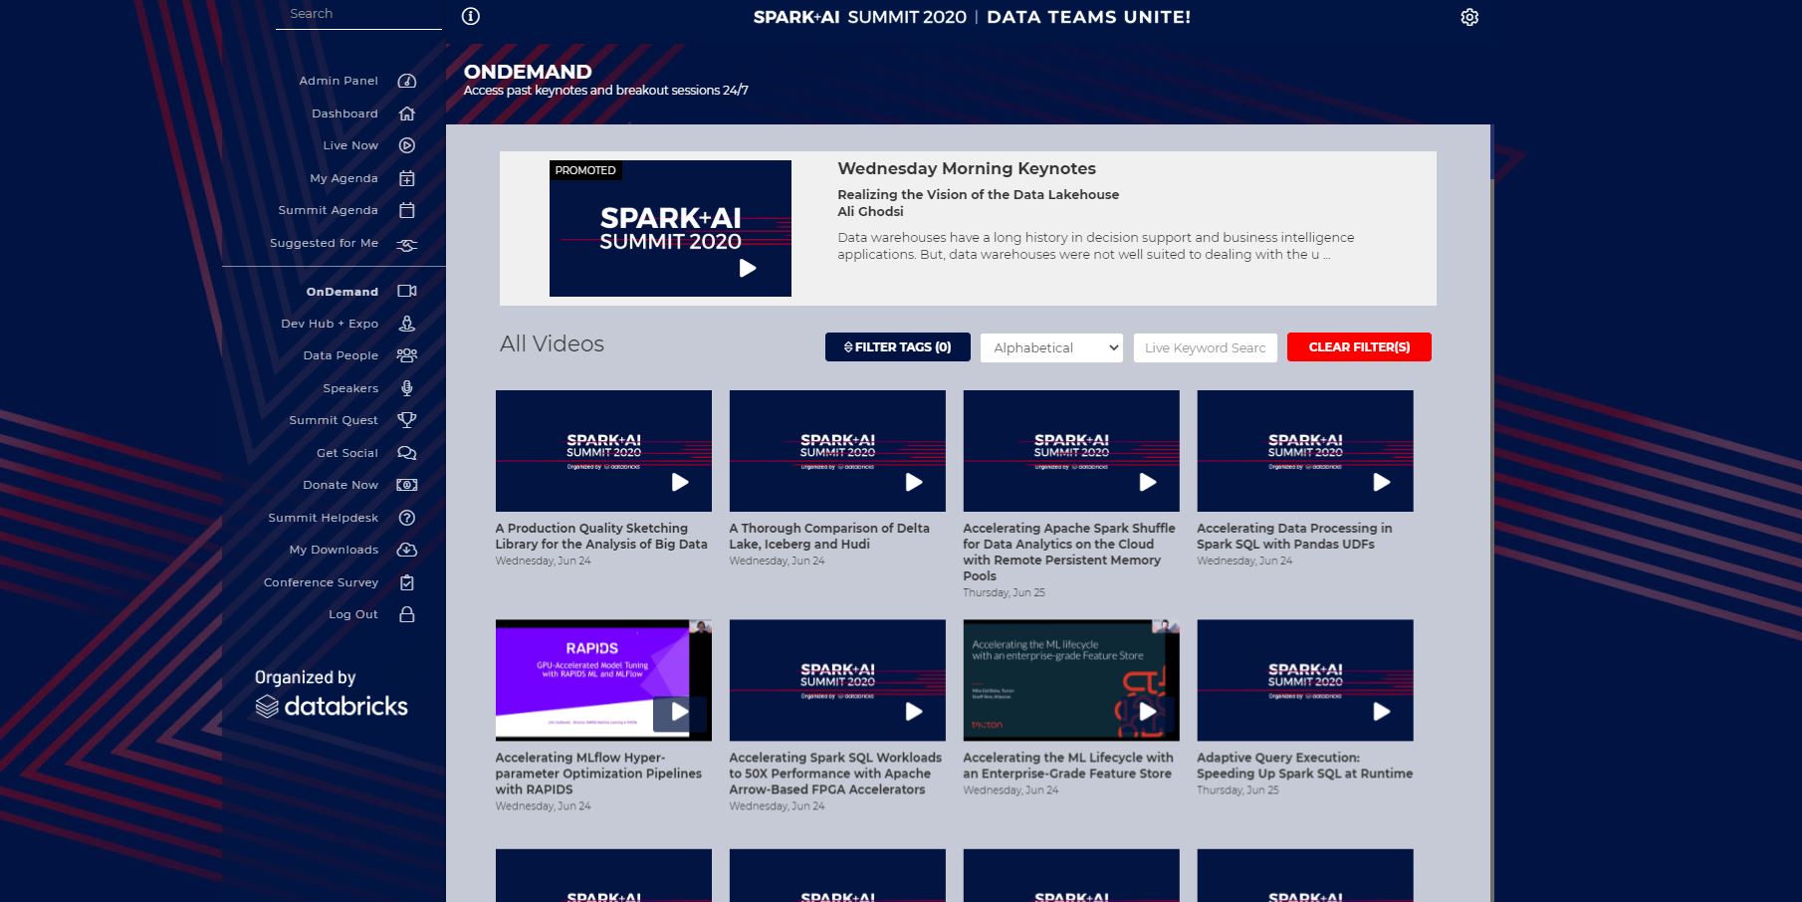Click the Dev Hub + Expo icon
1802x902 pixels.
coord(406,324)
